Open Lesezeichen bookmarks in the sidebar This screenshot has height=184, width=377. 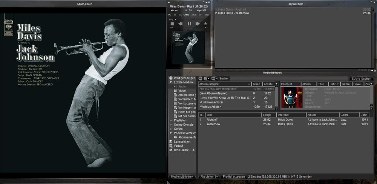point(182,141)
